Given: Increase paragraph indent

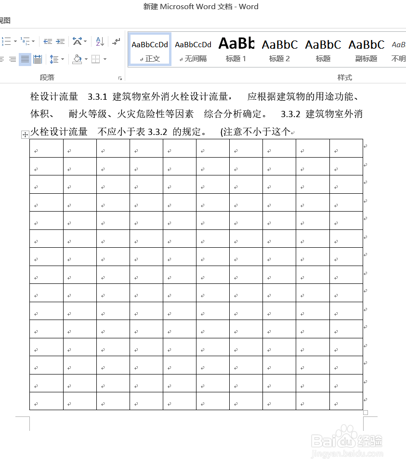Looking at the screenshot, I should 60,41.
